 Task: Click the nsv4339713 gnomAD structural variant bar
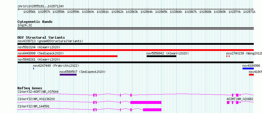coord(135,44)
